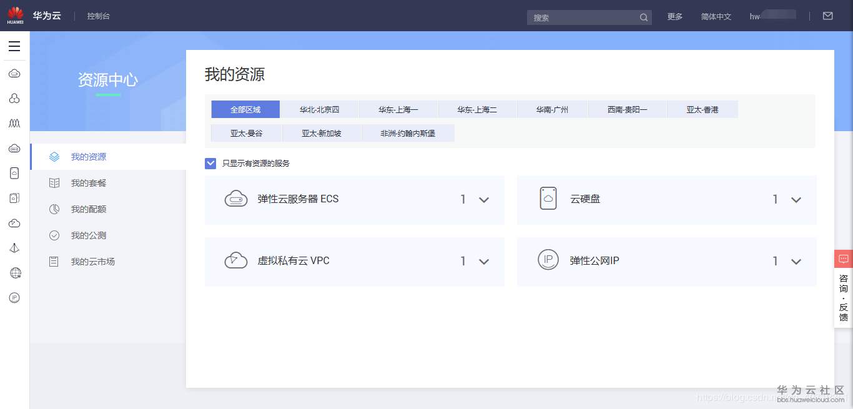Select the 华东-上海二 region tab
This screenshot has height=409, width=853.
pos(478,109)
